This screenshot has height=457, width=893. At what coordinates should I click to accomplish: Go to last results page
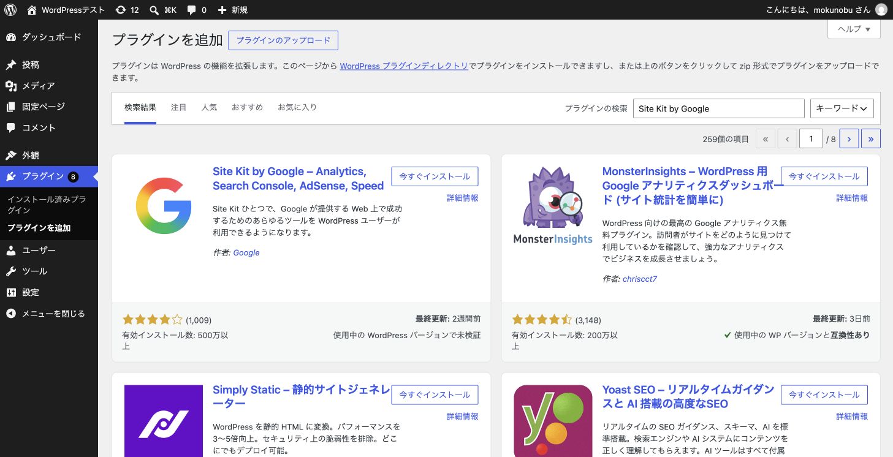[871, 139]
